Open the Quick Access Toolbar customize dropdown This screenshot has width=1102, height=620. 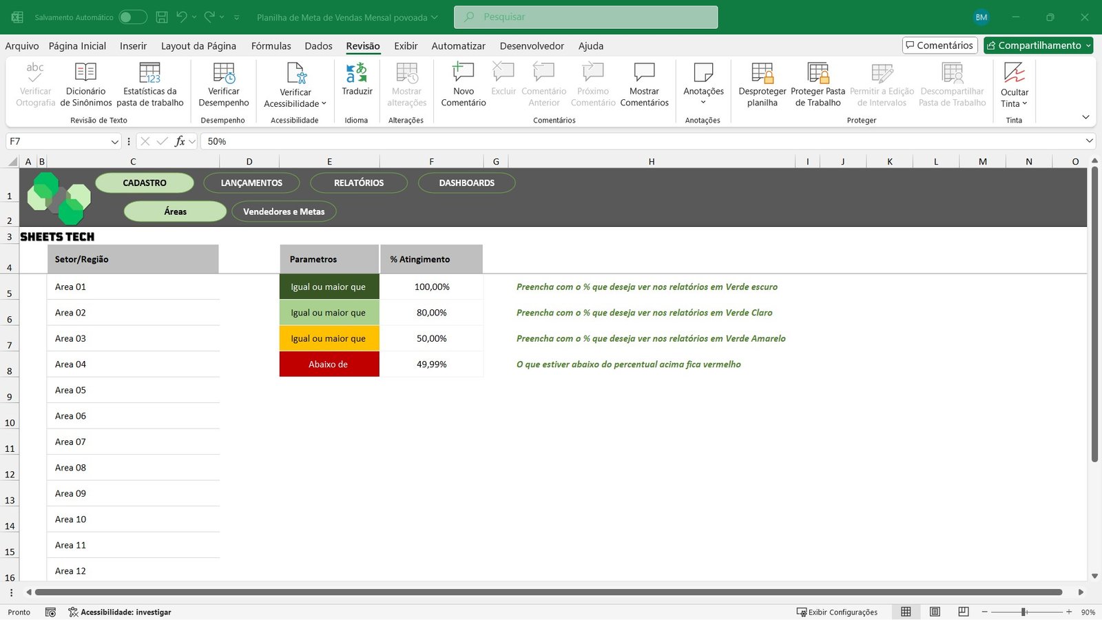[x=236, y=17]
